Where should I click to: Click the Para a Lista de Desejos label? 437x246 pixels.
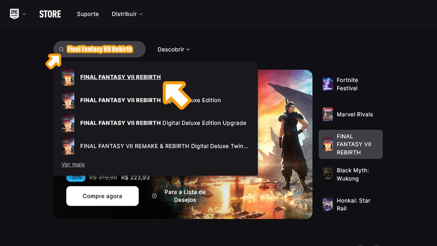(185, 196)
